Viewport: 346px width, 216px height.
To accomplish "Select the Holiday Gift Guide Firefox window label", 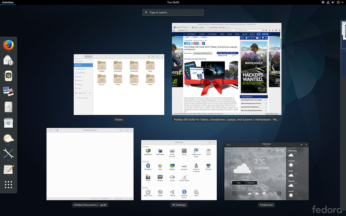I will [x=226, y=120].
